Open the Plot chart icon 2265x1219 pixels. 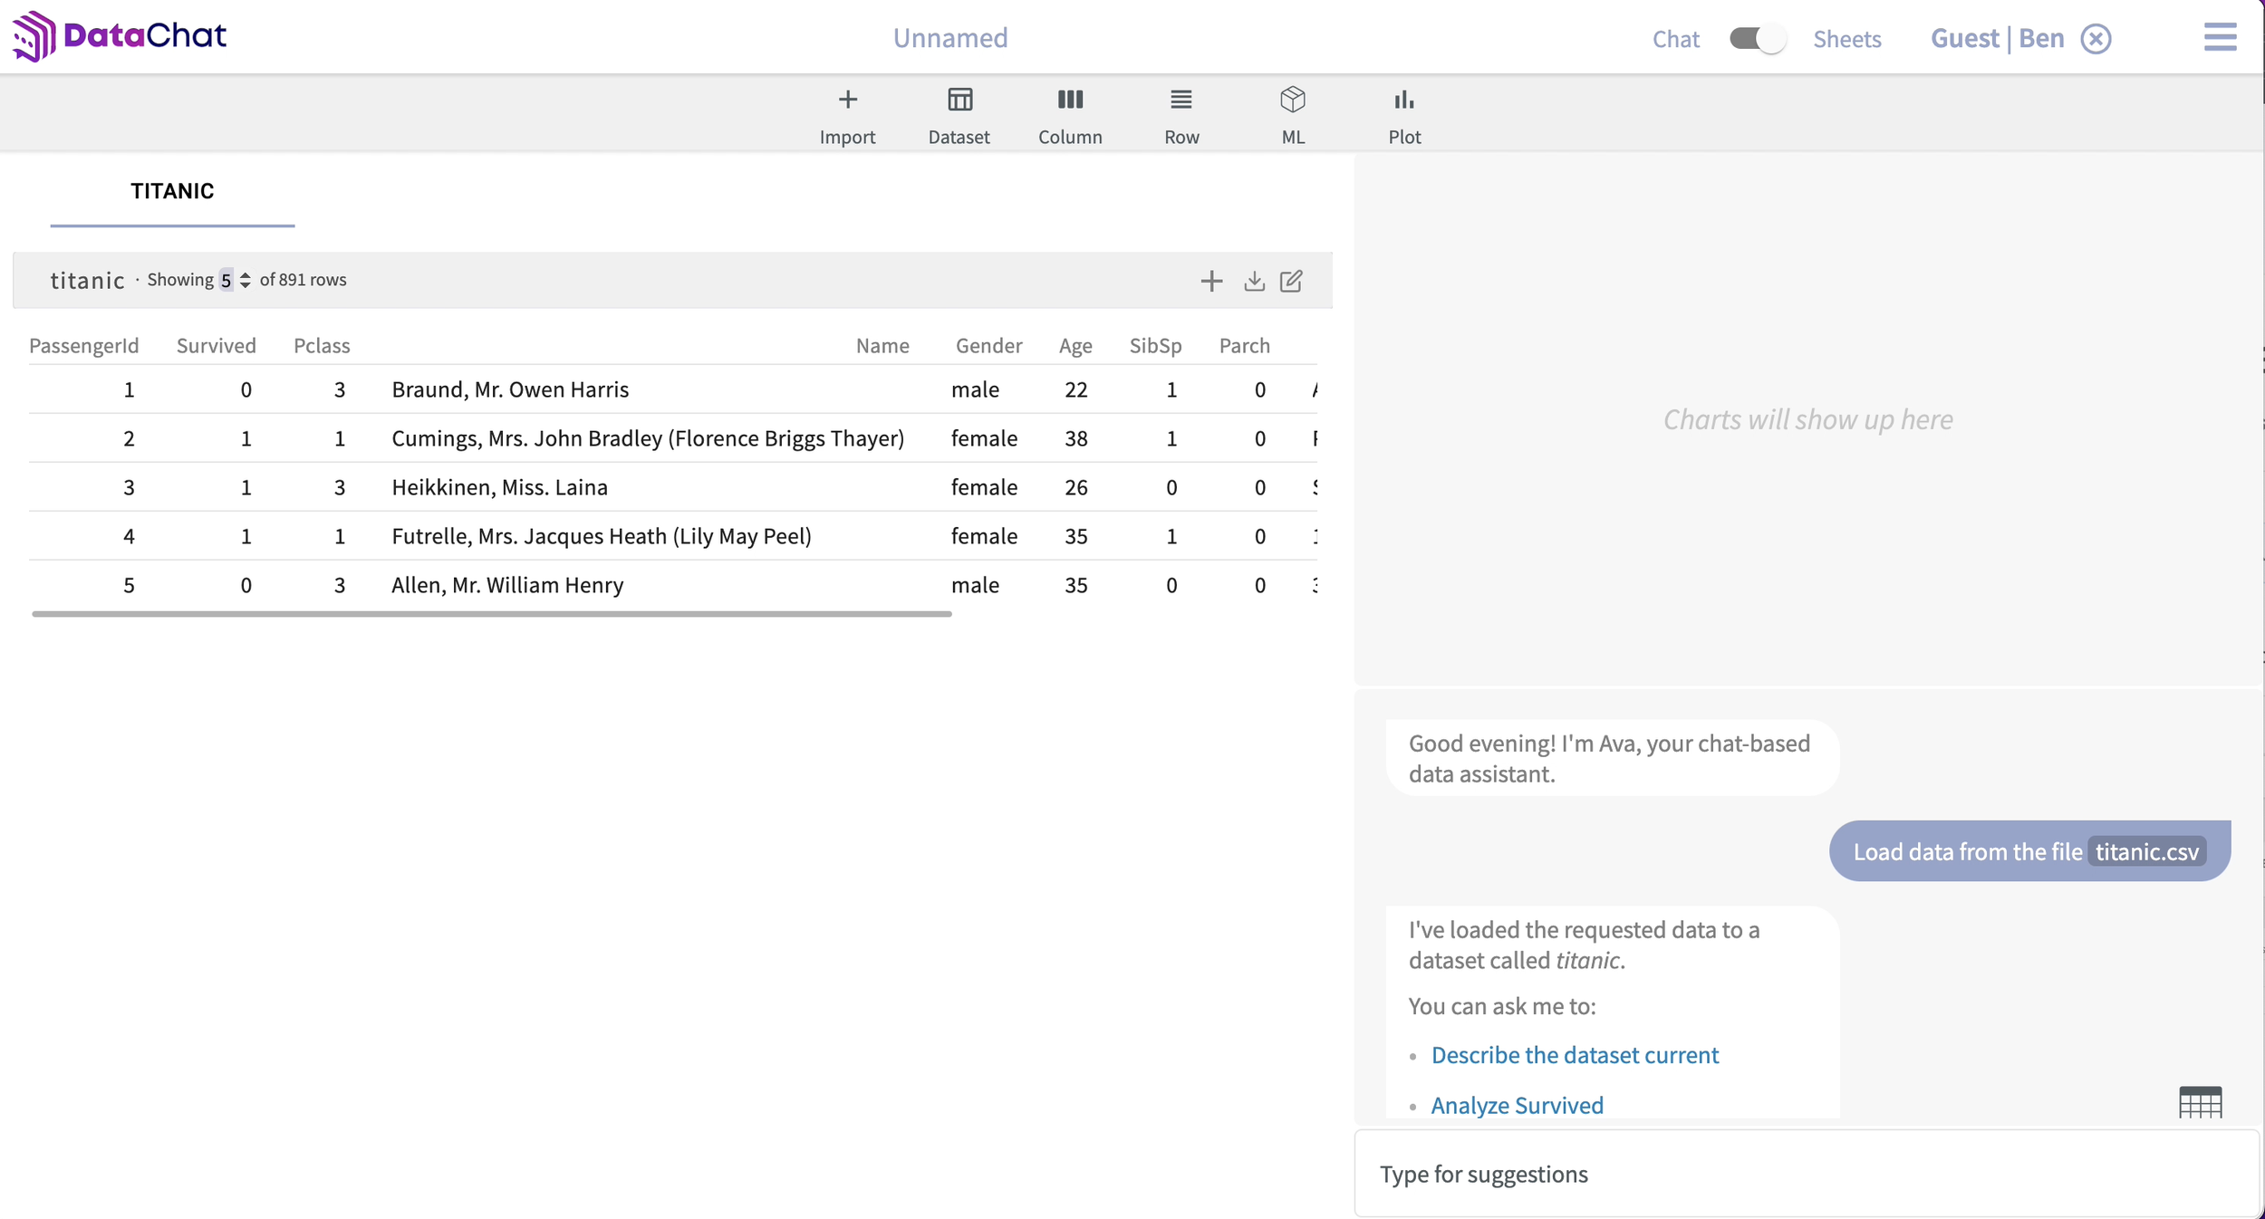coord(1404,100)
